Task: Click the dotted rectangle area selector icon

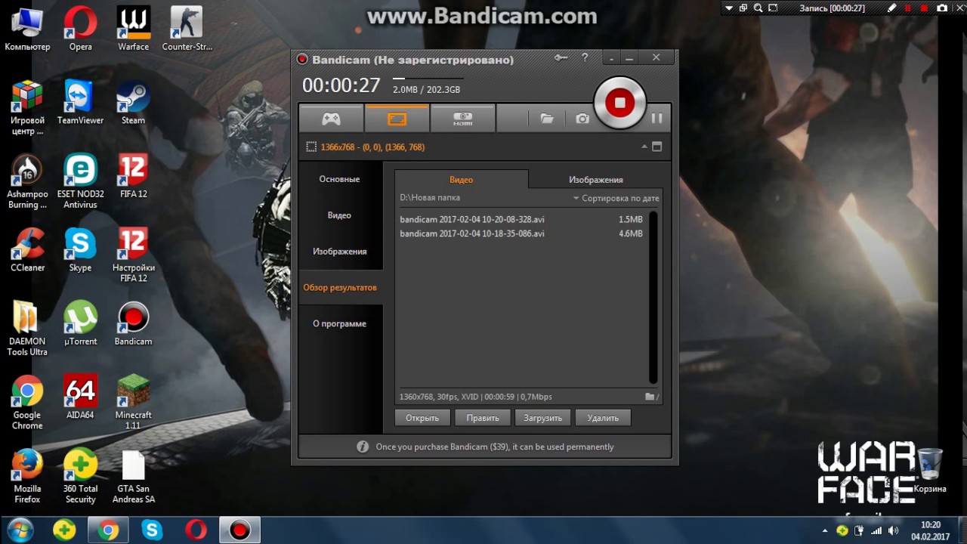Action: point(310,147)
